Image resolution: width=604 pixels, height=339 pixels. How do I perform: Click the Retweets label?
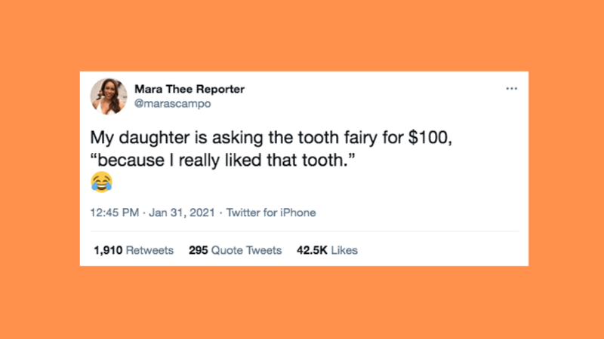point(149,250)
